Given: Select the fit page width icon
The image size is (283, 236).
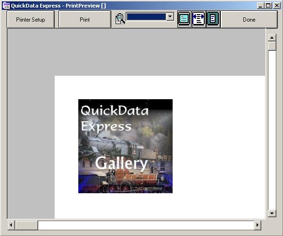Looking at the screenshot, I should [199, 19].
